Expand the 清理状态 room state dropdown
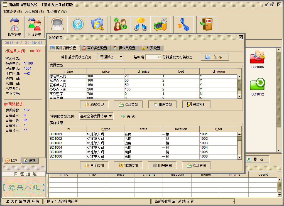 click(111, 57)
